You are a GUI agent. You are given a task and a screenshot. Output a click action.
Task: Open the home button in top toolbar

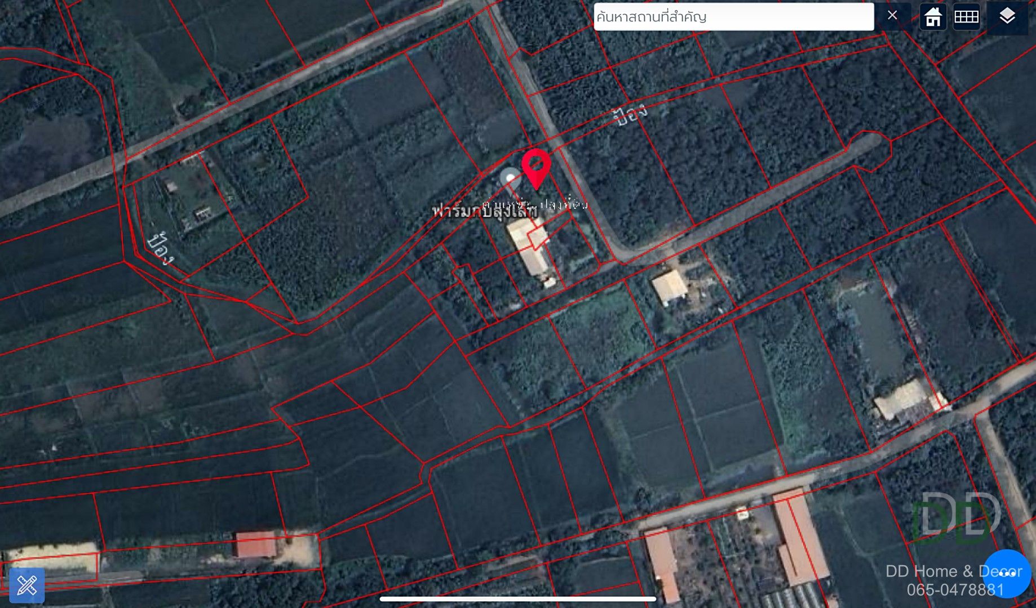(933, 17)
